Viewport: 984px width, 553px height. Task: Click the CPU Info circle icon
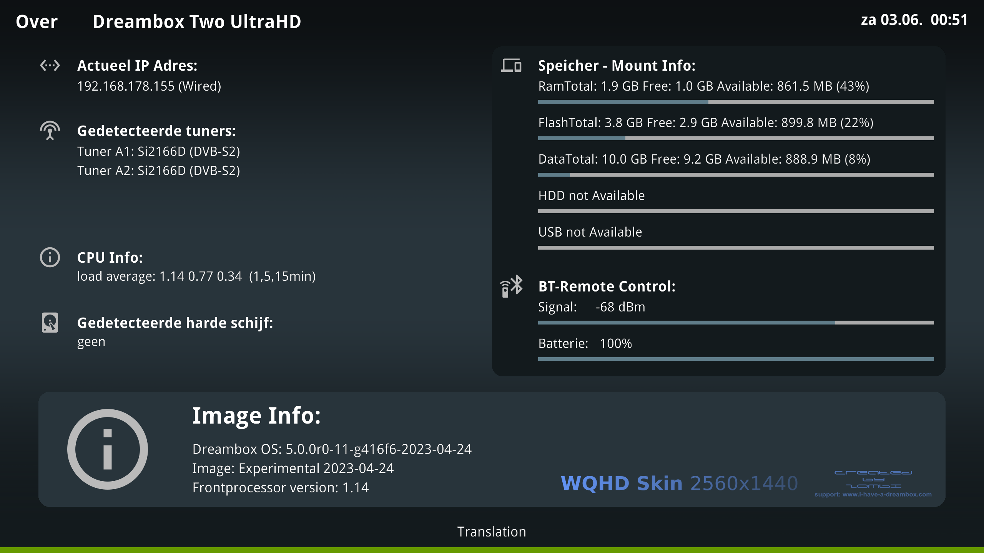click(50, 257)
